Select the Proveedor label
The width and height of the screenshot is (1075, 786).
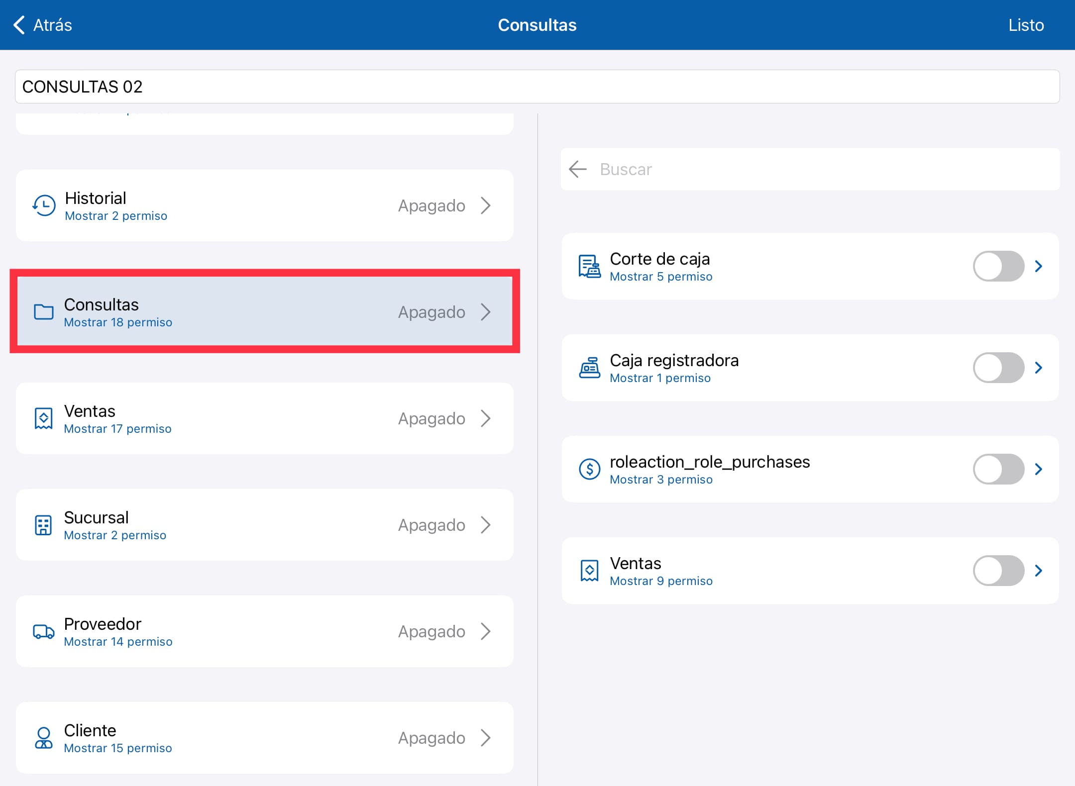[x=103, y=624]
